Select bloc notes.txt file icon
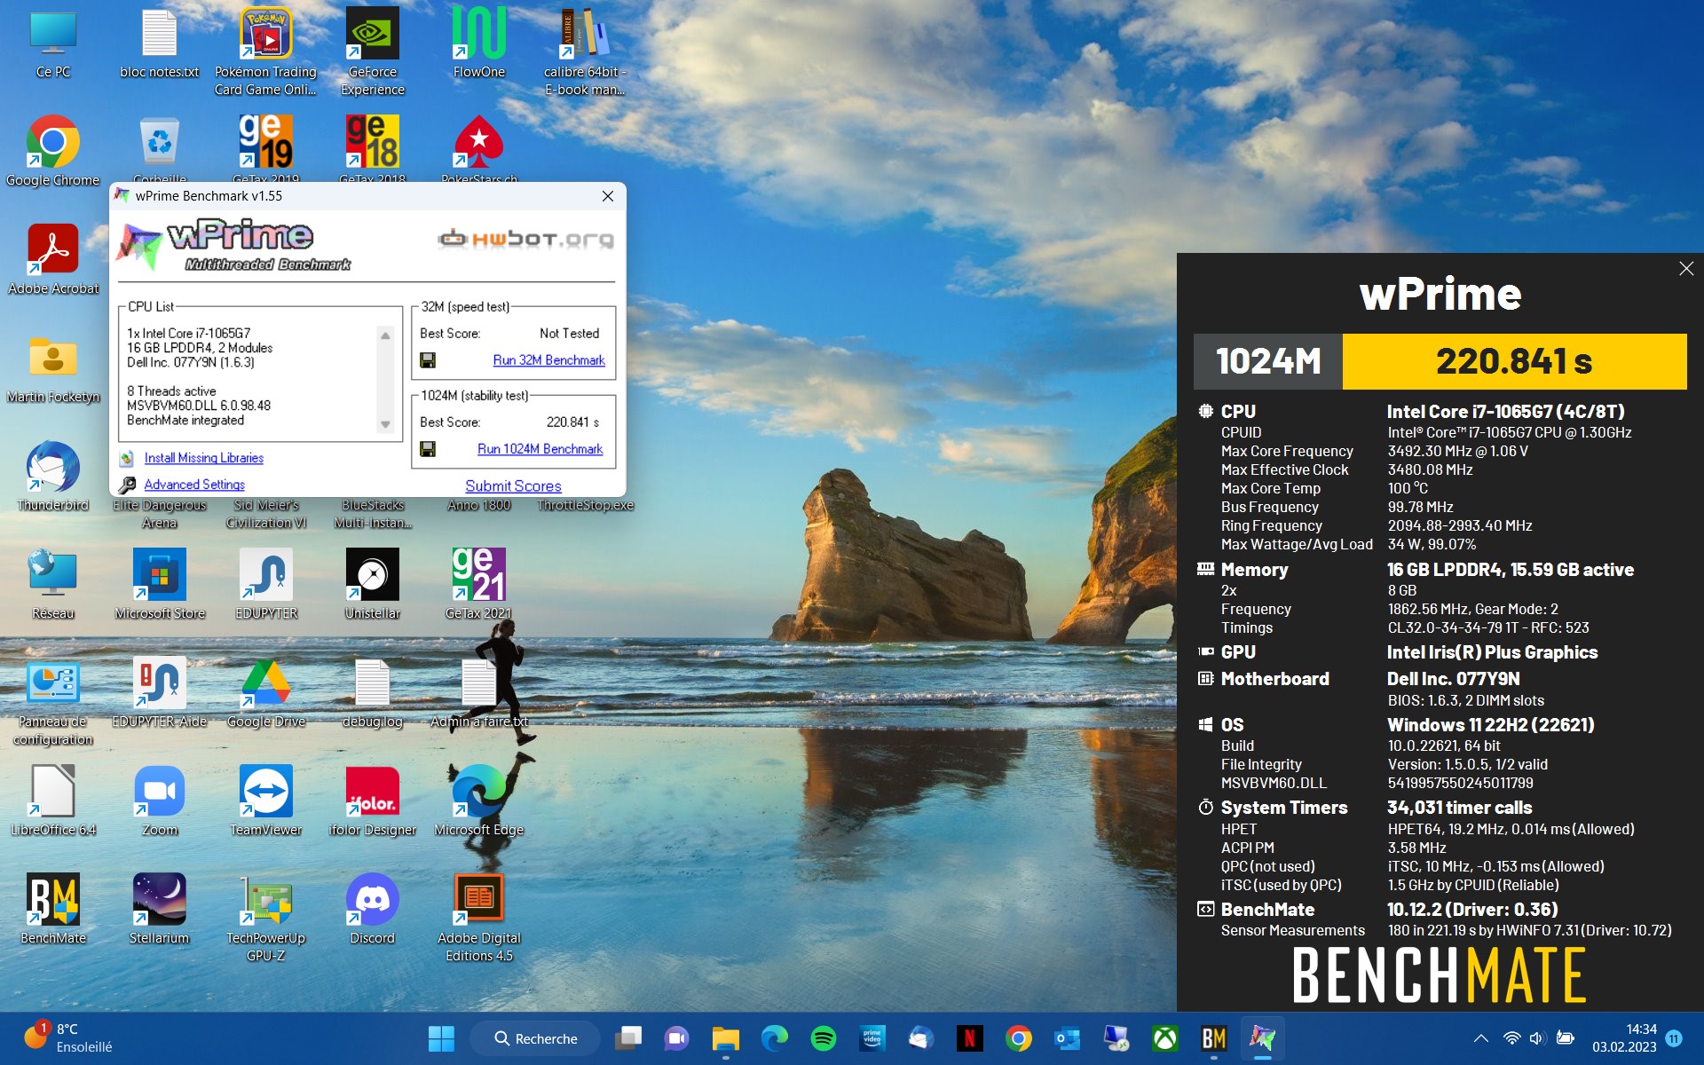The image size is (1704, 1065). 160,44
